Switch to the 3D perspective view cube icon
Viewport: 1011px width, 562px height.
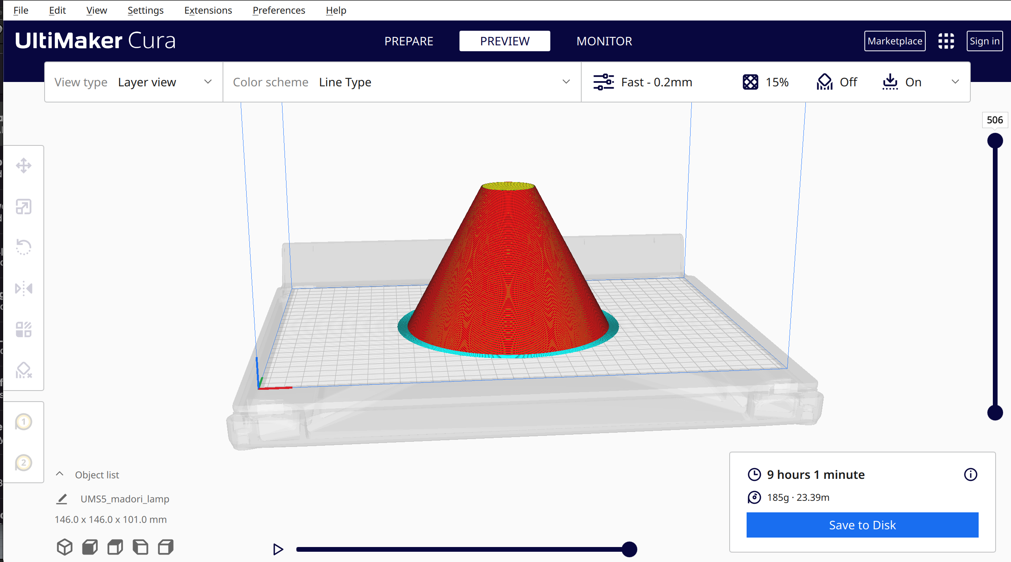click(x=65, y=547)
